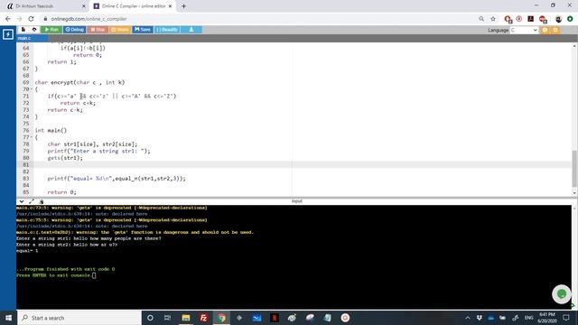Open the Language dropdown
Viewport: 578px width, 325px height.
524,30
